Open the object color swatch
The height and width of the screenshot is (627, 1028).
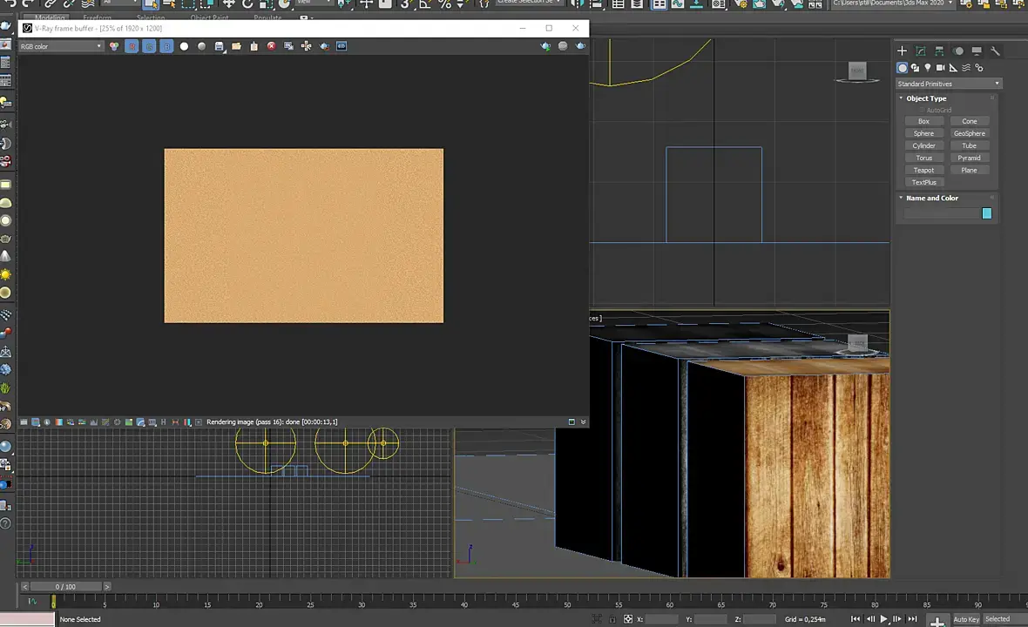click(x=986, y=214)
